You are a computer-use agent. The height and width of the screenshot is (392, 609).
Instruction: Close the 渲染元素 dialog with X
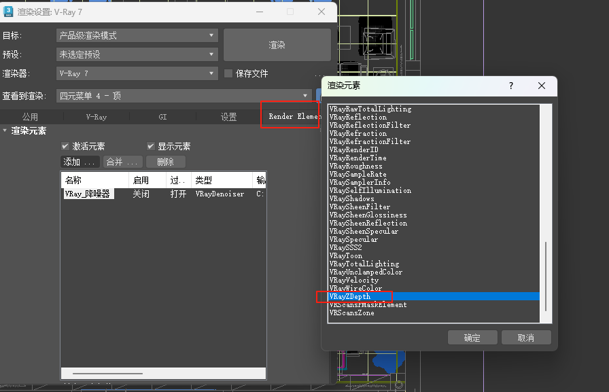pos(542,86)
